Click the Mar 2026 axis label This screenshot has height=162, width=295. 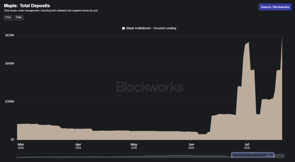21,146
